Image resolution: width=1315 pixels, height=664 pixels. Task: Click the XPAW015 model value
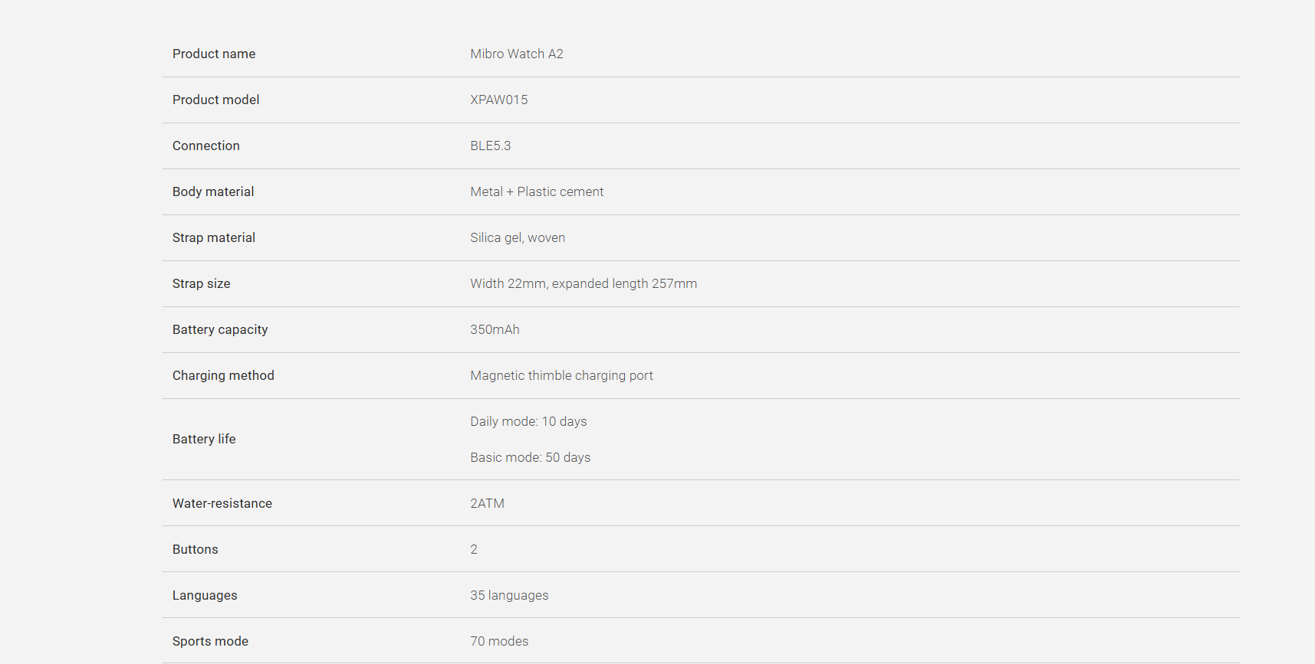[x=499, y=100]
